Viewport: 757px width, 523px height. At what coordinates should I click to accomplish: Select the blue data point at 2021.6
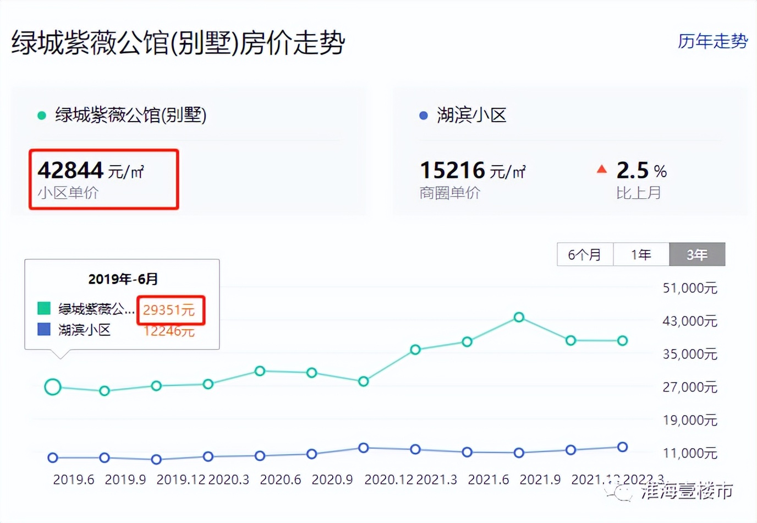point(467,452)
